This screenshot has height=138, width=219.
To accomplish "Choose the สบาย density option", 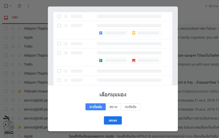I will click(x=113, y=107).
